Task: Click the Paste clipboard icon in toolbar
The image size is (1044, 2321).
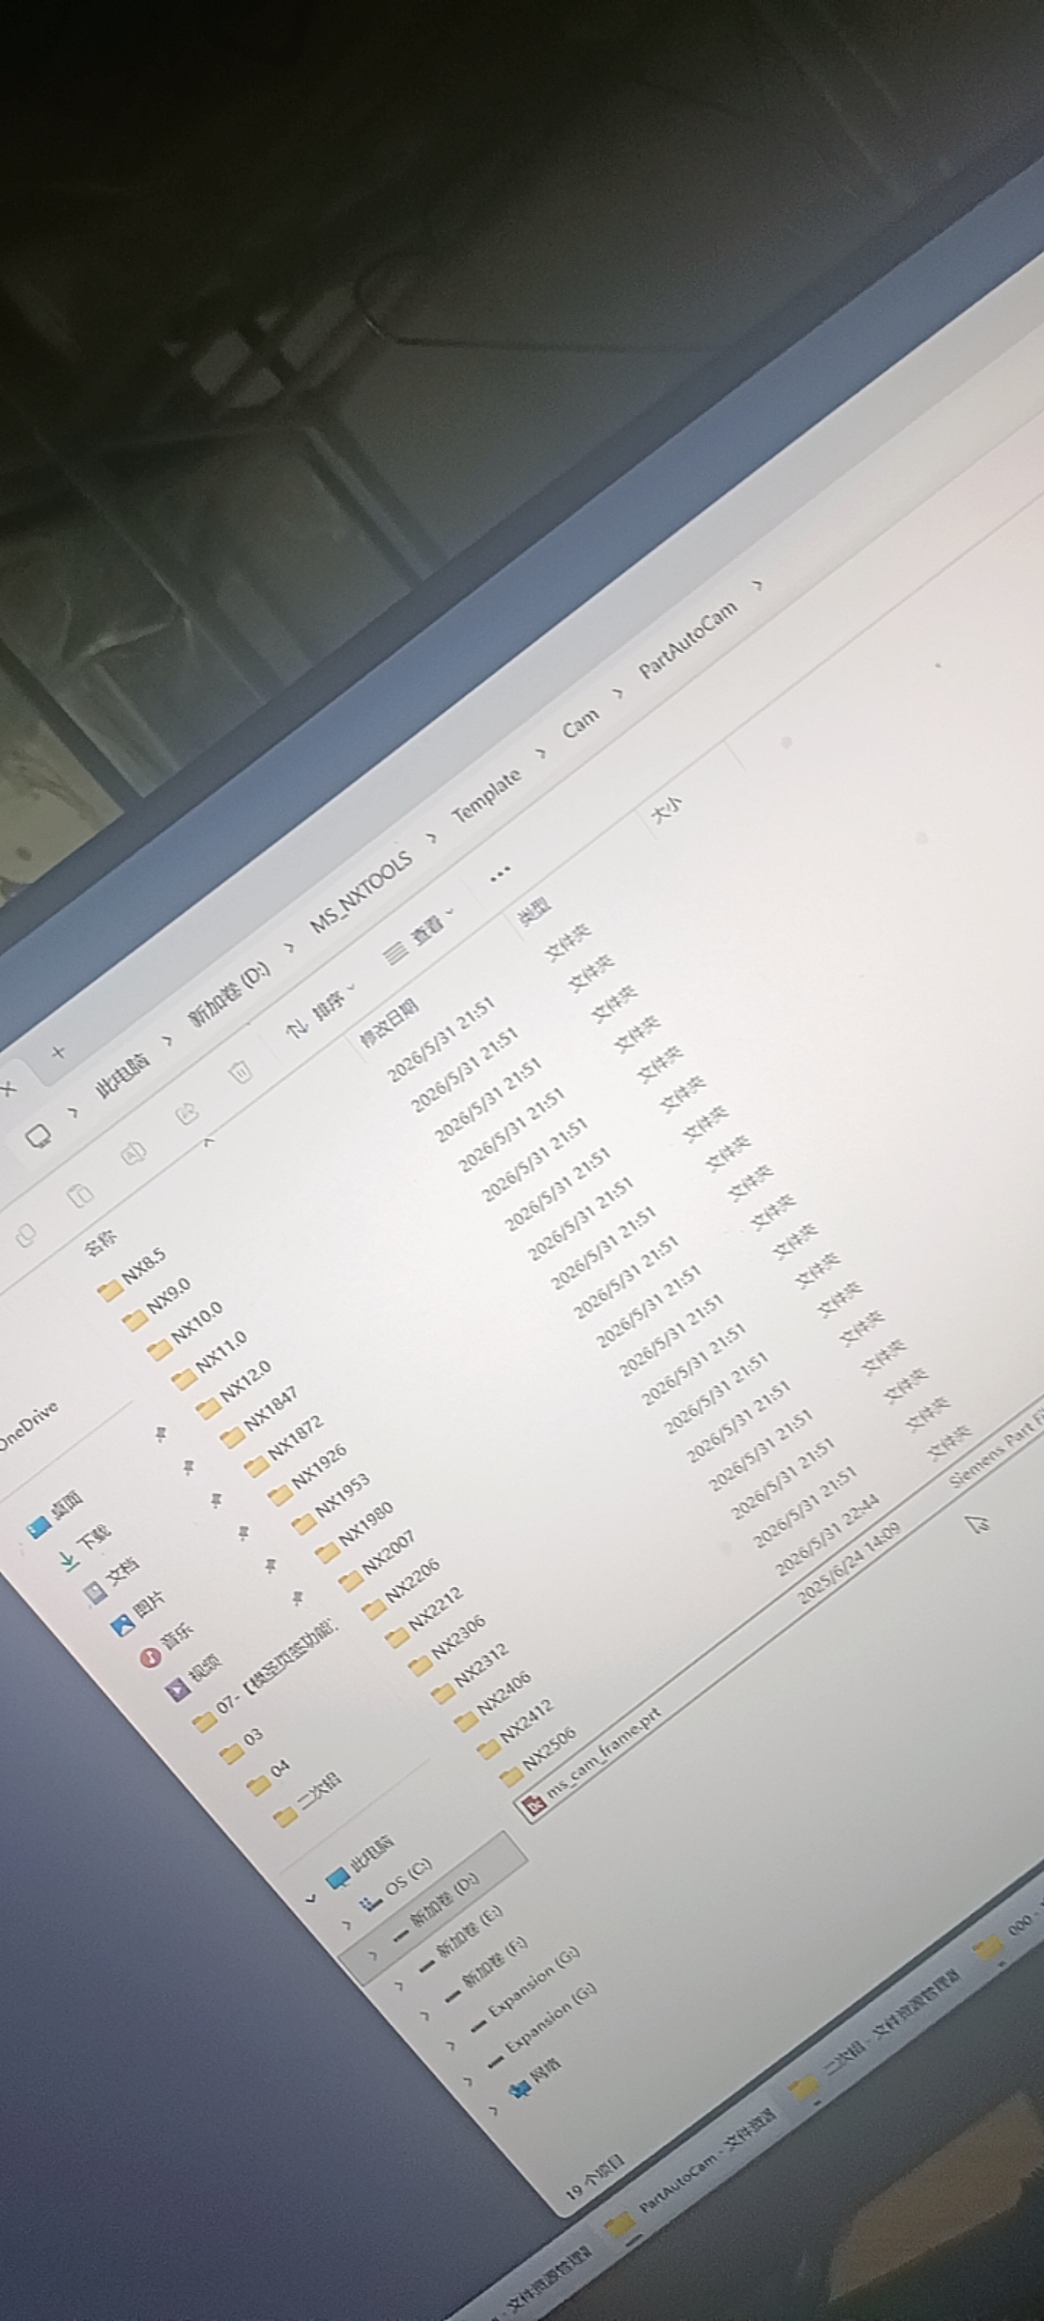Action: point(81,1195)
